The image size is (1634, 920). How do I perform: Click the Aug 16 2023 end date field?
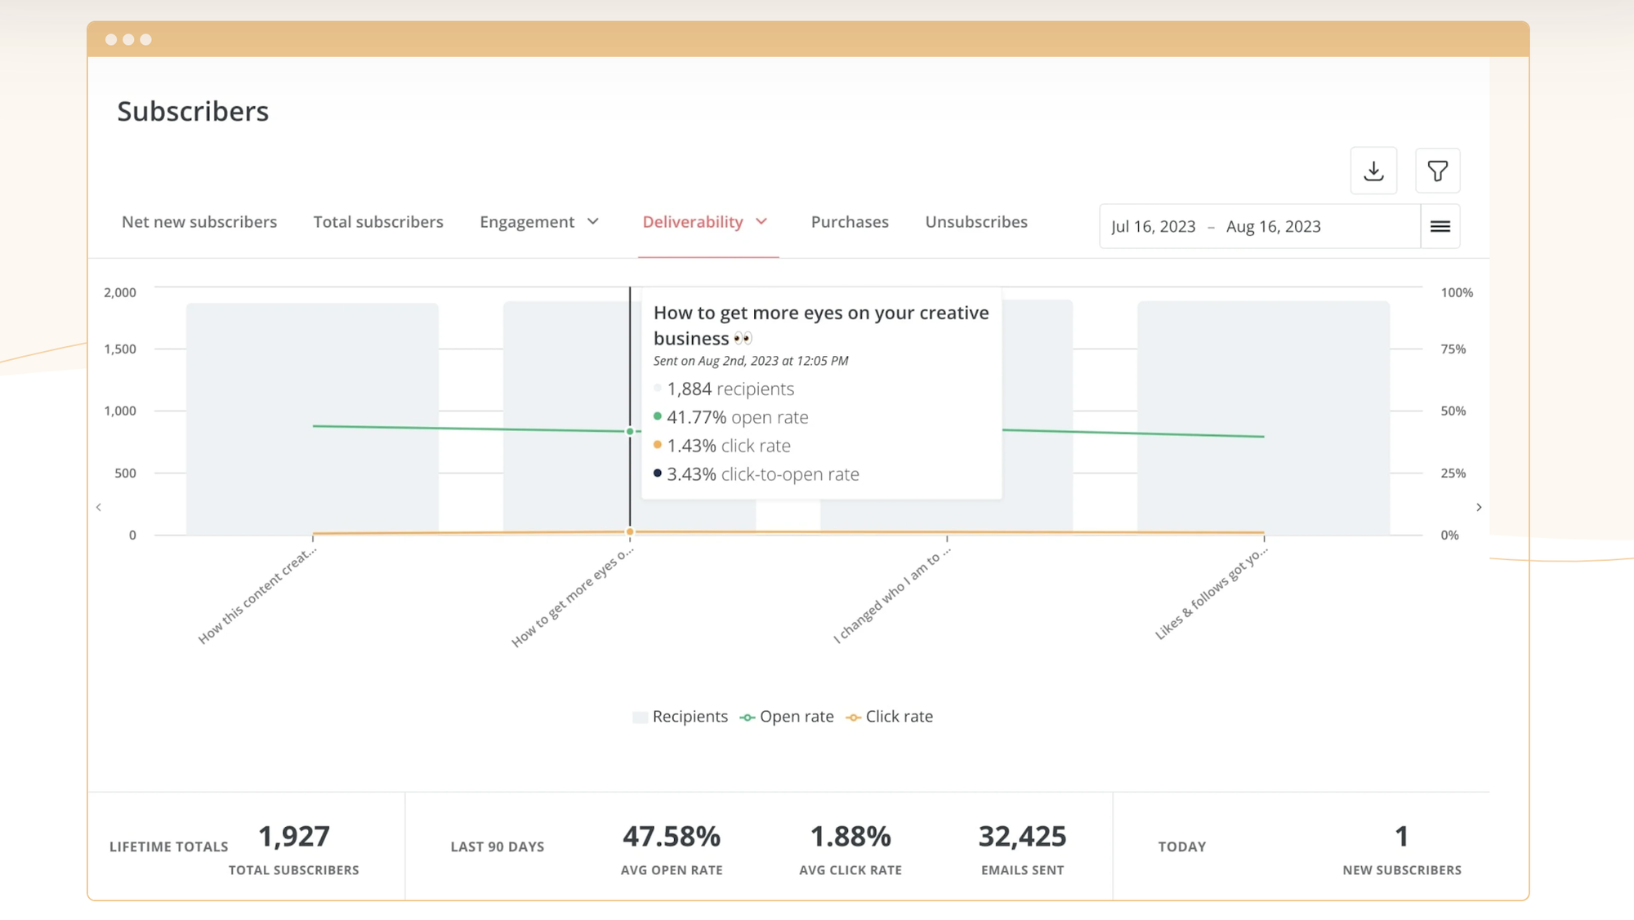coord(1274,225)
